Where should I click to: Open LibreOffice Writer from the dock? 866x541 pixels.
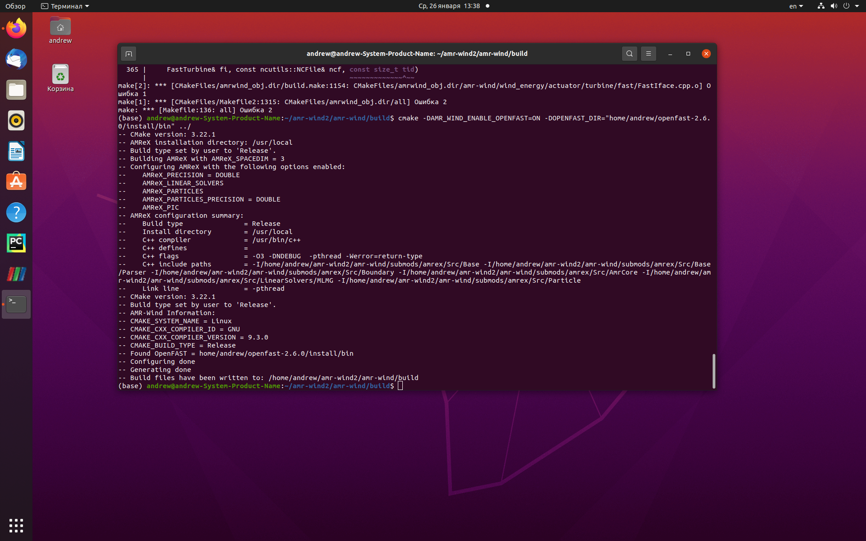coord(16,151)
